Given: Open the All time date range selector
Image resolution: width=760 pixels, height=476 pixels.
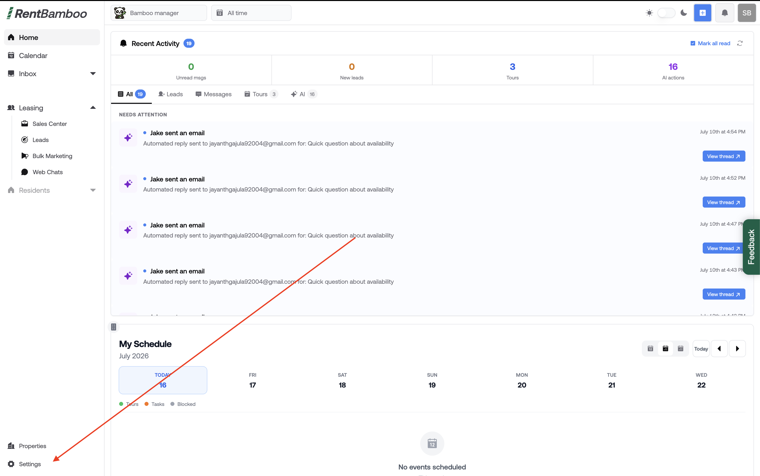Looking at the screenshot, I should [x=251, y=13].
